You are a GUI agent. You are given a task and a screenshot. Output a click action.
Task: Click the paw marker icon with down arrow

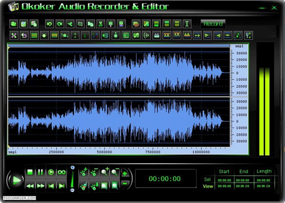[94, 186]
